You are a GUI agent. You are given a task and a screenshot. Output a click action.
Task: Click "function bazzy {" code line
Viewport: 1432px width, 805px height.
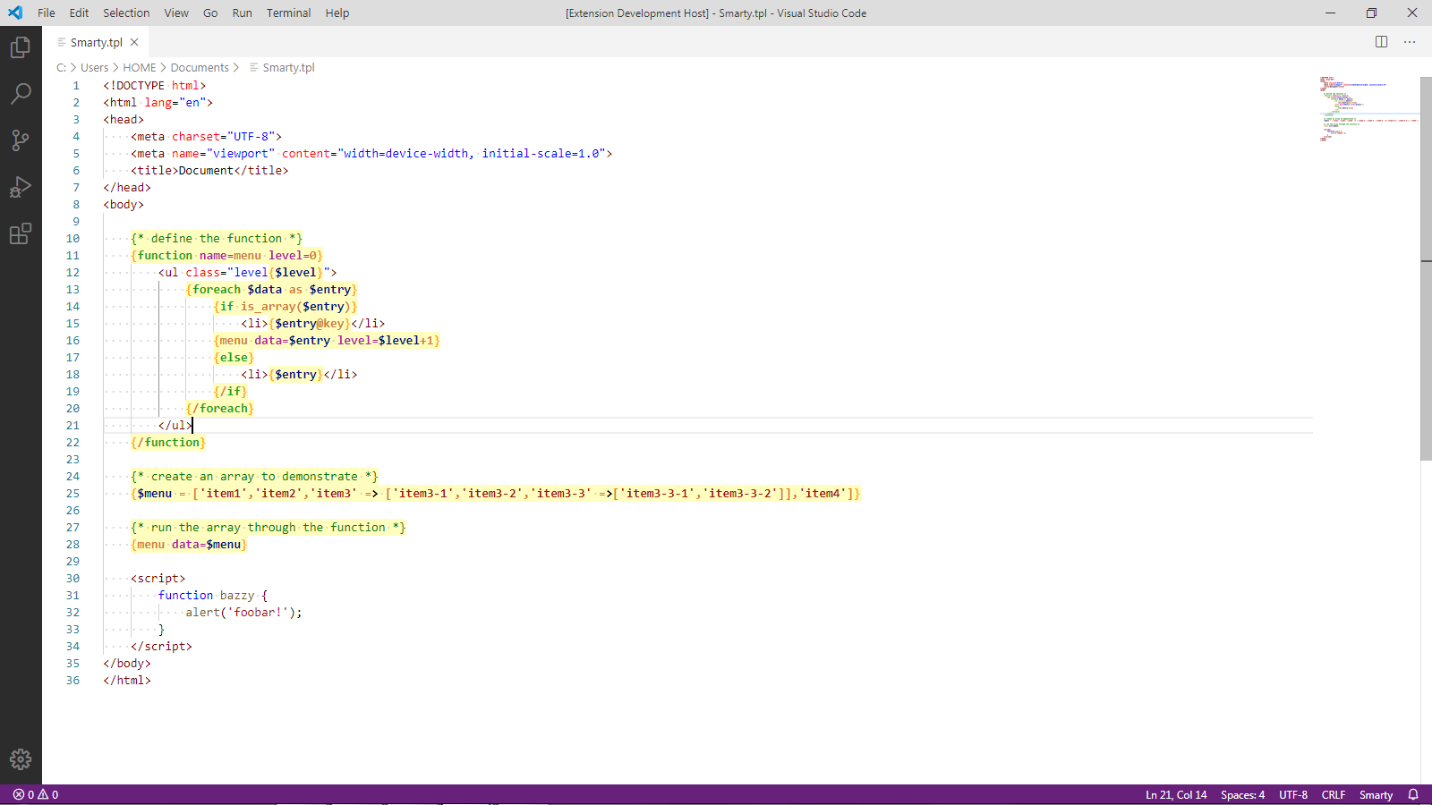pyautogui.click(x=213, y=595)
